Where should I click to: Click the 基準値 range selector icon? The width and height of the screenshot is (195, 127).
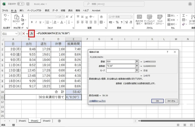(137, 66)
